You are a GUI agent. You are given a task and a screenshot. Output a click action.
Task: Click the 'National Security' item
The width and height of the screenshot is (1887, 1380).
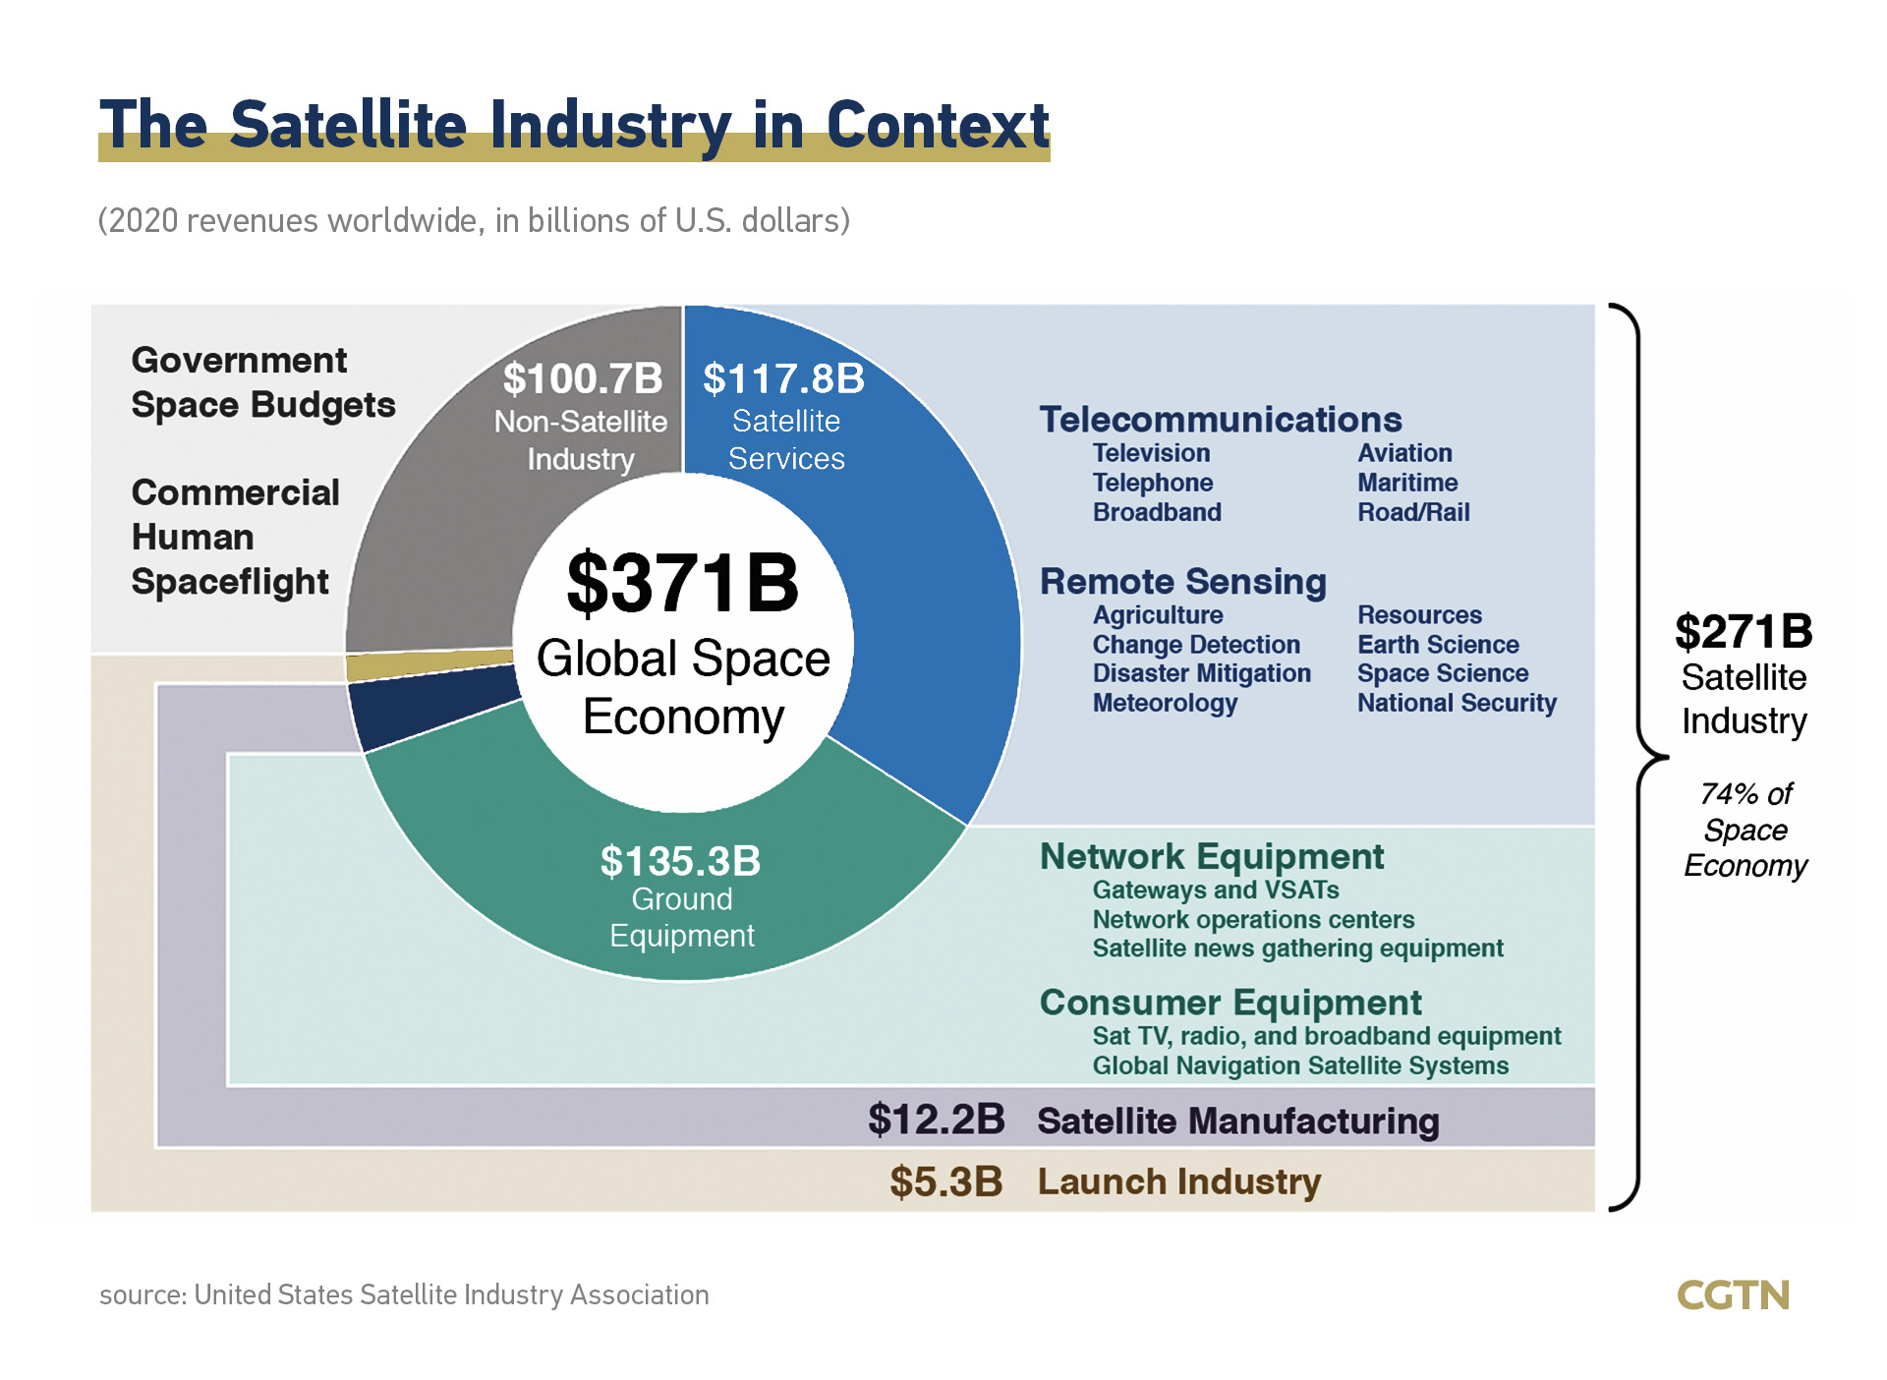pyautogui.click(x=1457, y=703)
